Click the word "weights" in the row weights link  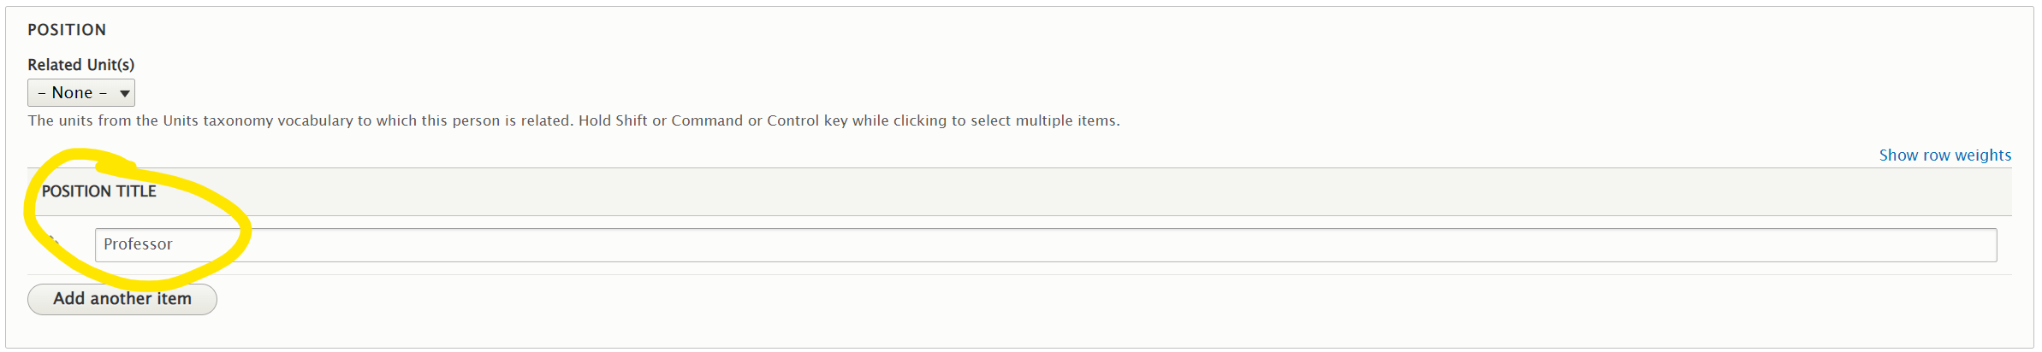tap(1983, 155)
